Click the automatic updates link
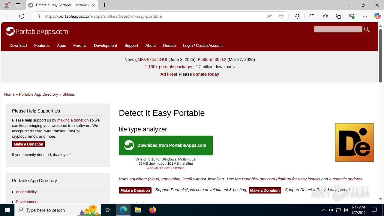Viewport: 384px width, 216px height. click(x=346, y=179)
